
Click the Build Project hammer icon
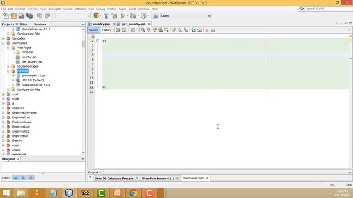(x=106, y=15)
